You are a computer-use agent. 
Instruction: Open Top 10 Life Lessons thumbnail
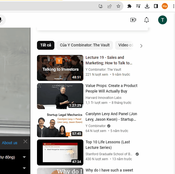click(60, 152)
